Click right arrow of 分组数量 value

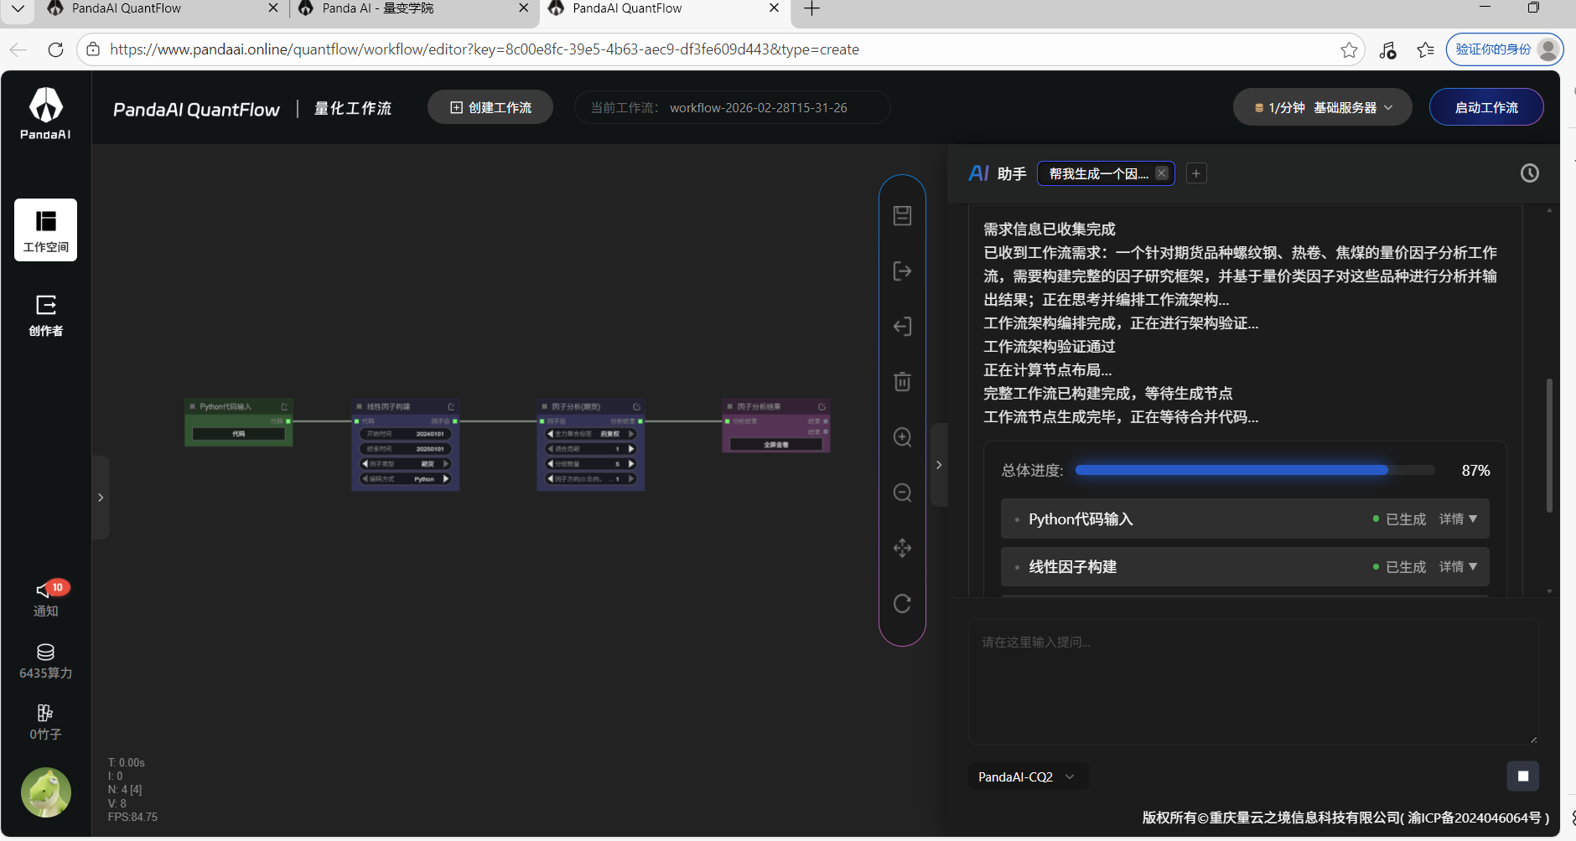point(631,463)
